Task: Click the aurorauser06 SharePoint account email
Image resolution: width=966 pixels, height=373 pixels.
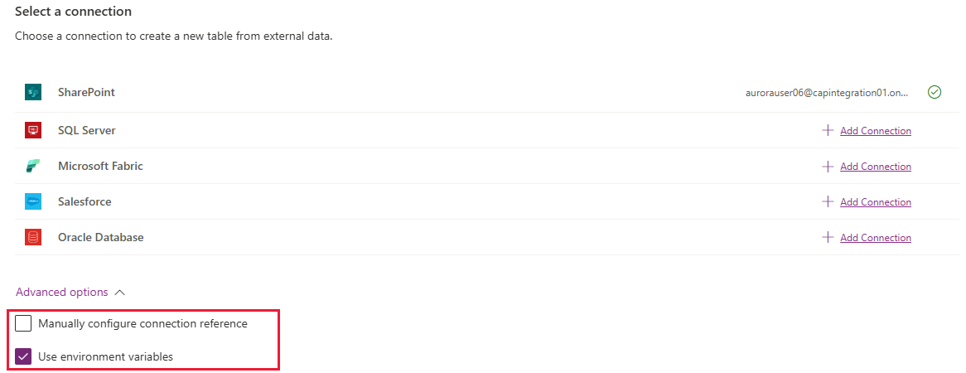Action: (827, 93)
